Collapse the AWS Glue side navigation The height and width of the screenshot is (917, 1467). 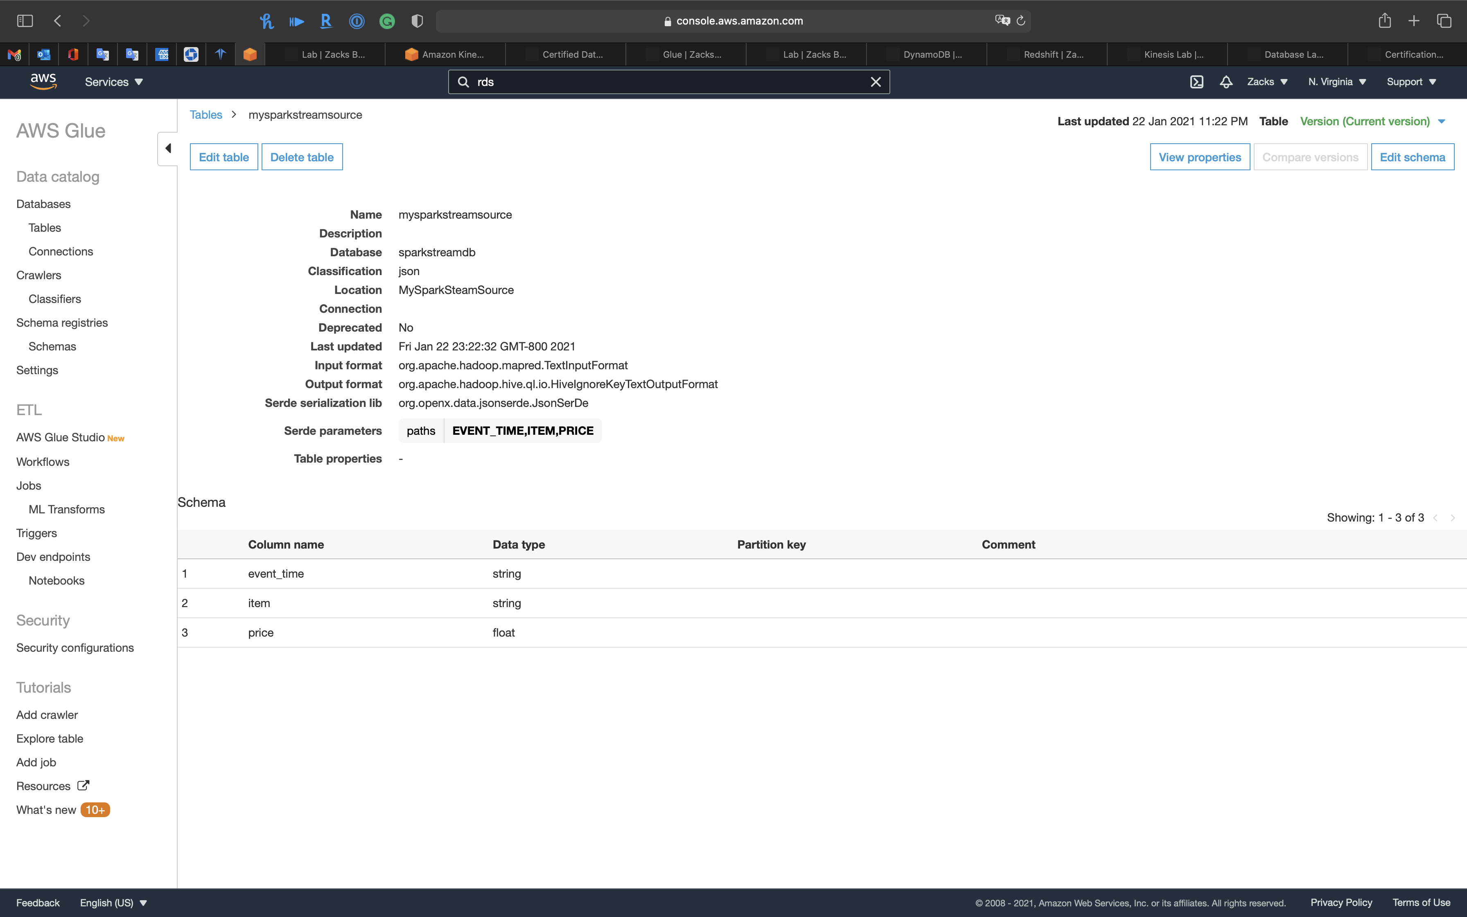tap(168, 149)
